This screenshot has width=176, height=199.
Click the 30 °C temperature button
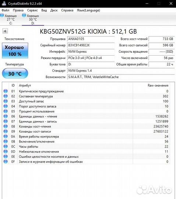tap(15, 73)
